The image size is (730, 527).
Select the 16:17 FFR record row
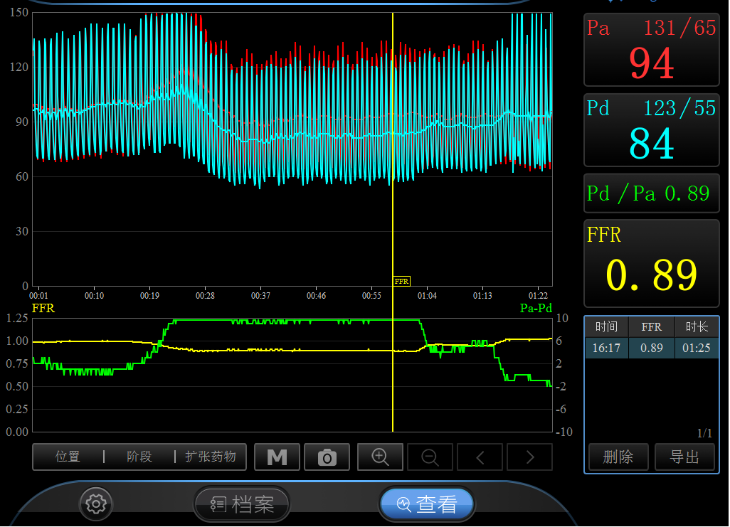(x=651, y=348)
